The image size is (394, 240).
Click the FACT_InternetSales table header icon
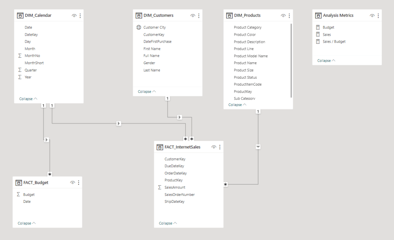(160, 147)
